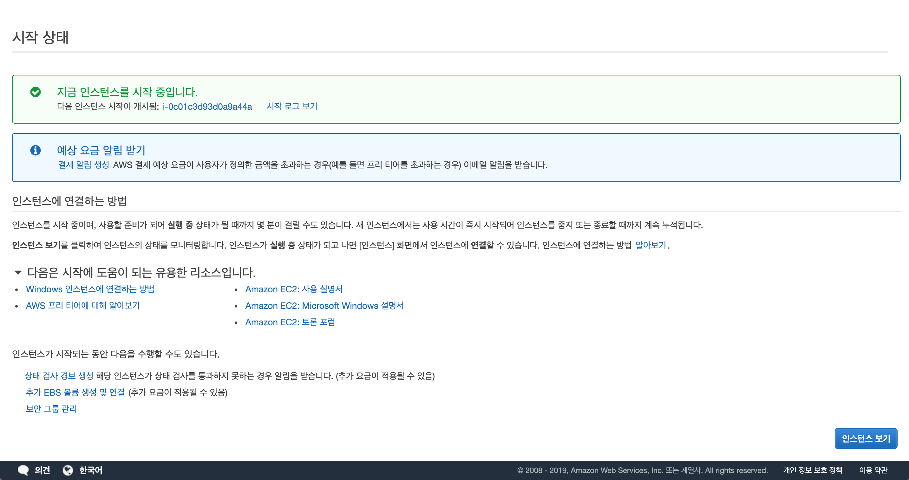
Task: Click the 결제 알림 생성 link
Action: (84, 165)
